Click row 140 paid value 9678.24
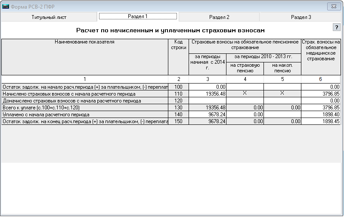Screen dimensions: 344x217 tap(208, 115)
